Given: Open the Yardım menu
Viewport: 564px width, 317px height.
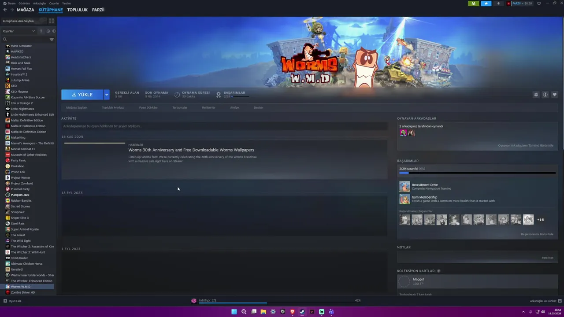Looking at the screenshot, I should 66,3.
